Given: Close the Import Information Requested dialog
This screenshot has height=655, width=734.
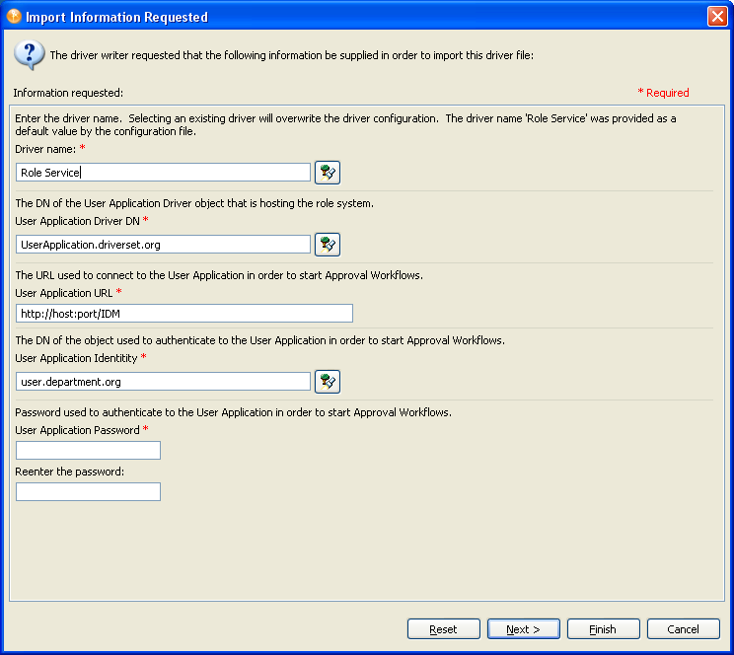Looking at the screenshot, I should [x=717, y=16].
